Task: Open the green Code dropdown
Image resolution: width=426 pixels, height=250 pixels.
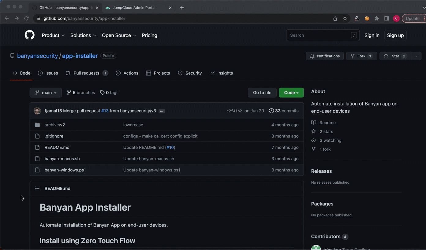Action: pyautogui.click(x=291, y=93)
